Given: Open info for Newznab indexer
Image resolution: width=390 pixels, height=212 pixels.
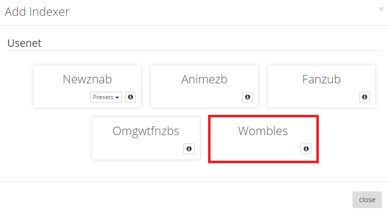Looking at the screenshot, I should point(130,97).
